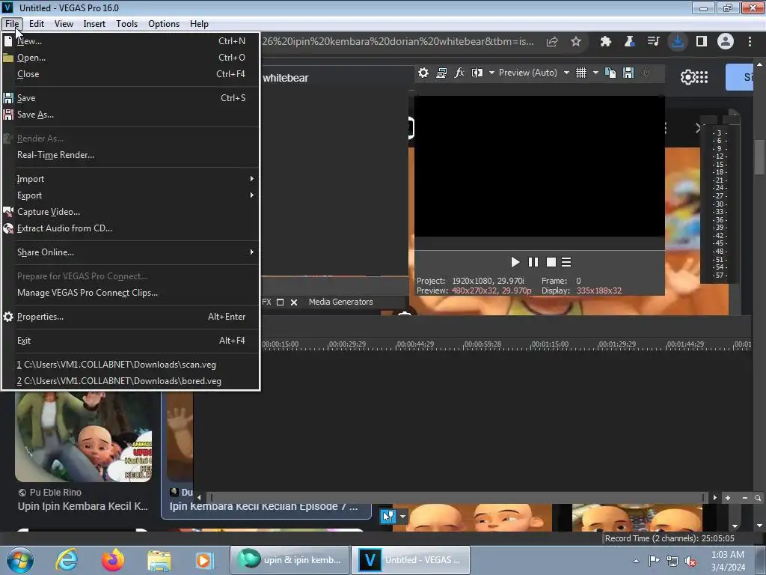This screenshot has height=575, width=766.
Task: Bookmark page with star icon
Action: tap(576, 42)
